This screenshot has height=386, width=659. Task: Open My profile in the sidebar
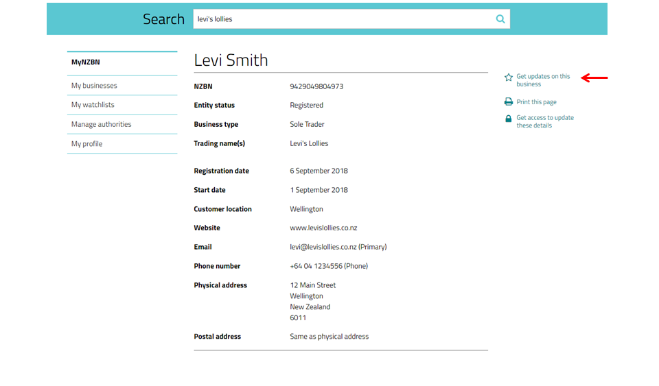[x=87, y=144]
